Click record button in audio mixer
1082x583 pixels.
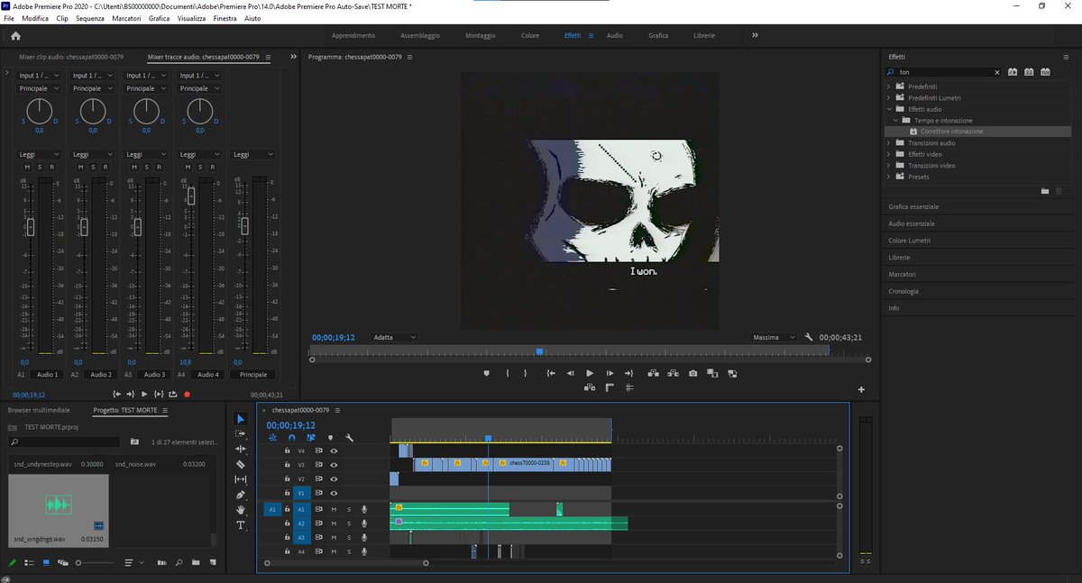pos(187,394)
